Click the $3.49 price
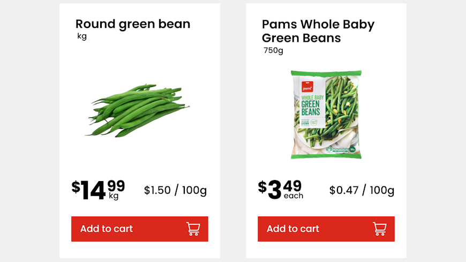Image resolution: width=466 pixels, height=262 pixels. [x=280, y=189]
